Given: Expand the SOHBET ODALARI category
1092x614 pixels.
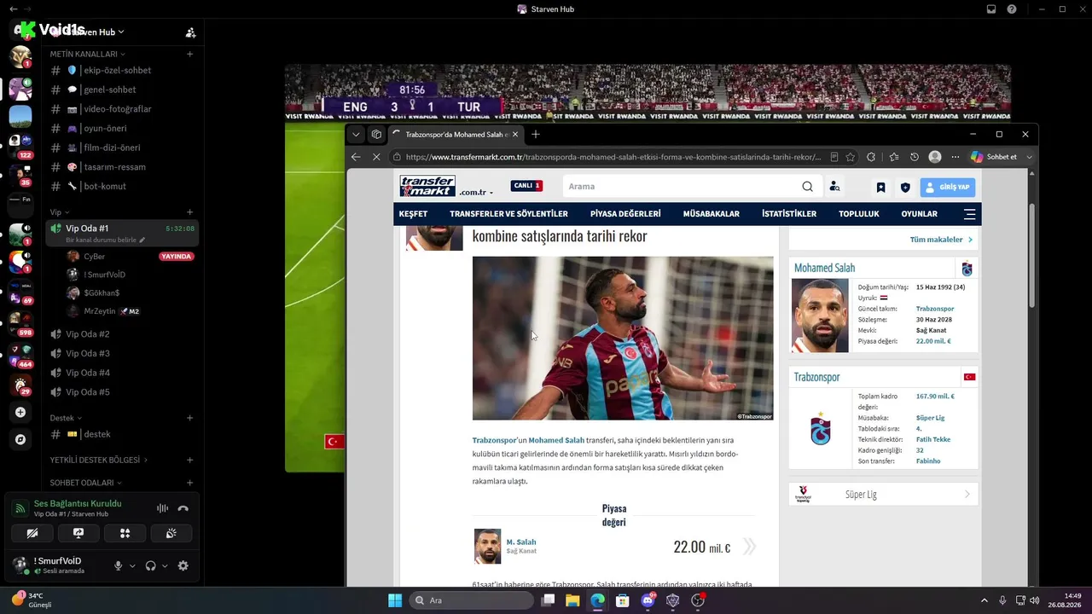Looking at the screenshot, I should click(x=86, y=483).
